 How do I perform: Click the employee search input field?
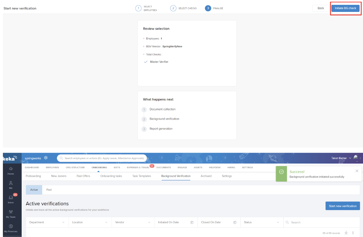tap(104, 158)
